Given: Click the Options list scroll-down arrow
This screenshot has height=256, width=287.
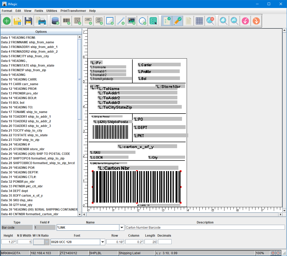Looking at the screenshot, I should [x=80, y=214].
